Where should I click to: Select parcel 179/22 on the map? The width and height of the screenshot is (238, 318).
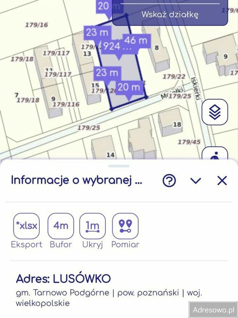tap(174, 77)
